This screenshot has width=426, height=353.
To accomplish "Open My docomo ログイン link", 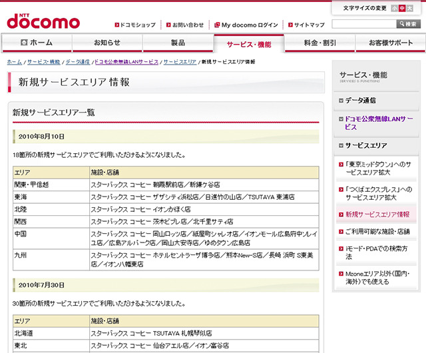I will pyautogui.click(x=250, y=25).
